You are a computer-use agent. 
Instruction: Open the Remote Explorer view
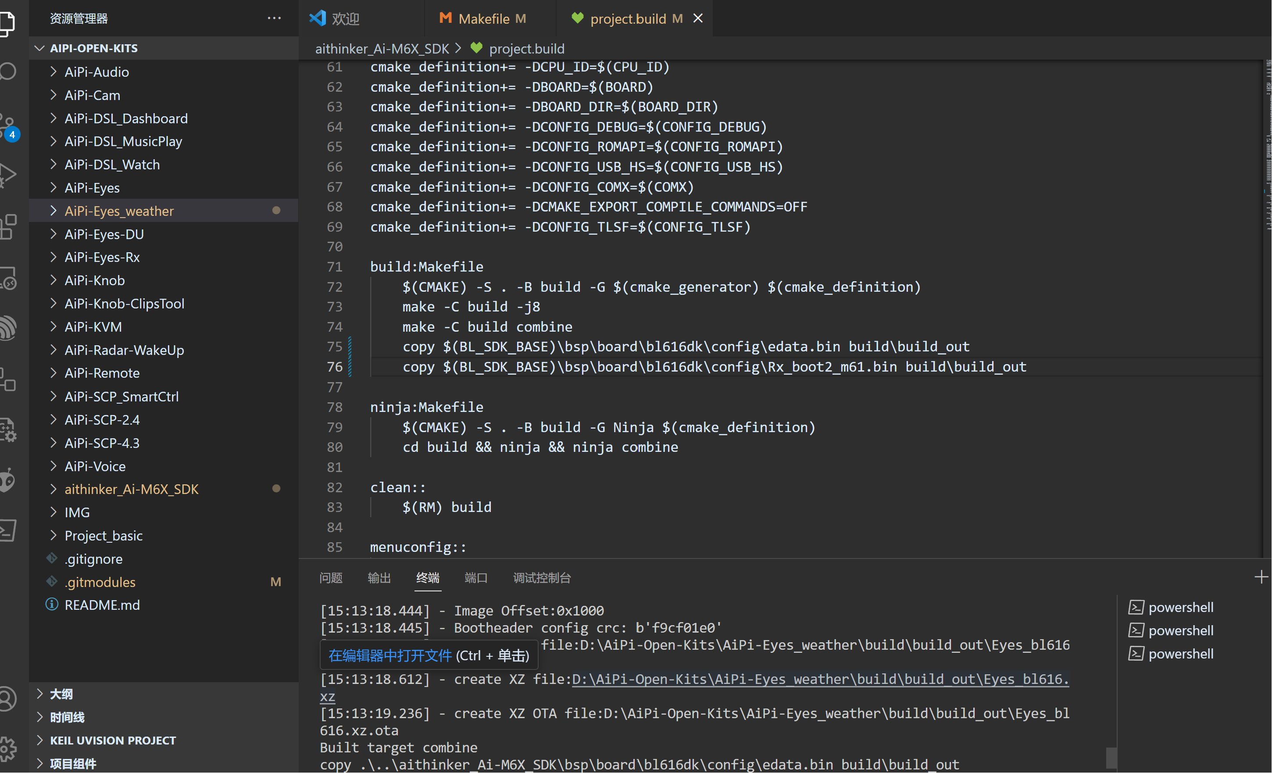click(8, 278)
